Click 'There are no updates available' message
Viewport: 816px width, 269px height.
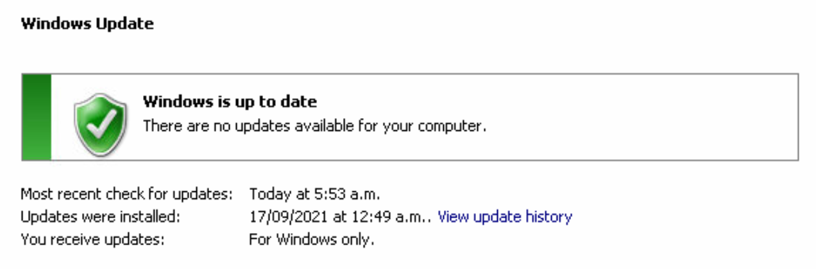pos(314,126)
